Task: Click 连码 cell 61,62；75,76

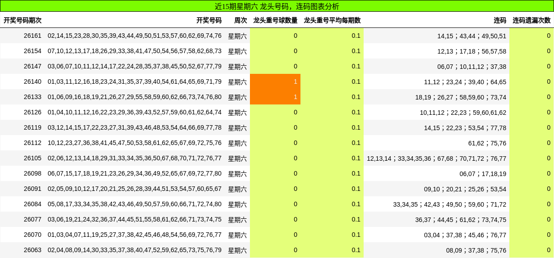Action: coord(487,143)
